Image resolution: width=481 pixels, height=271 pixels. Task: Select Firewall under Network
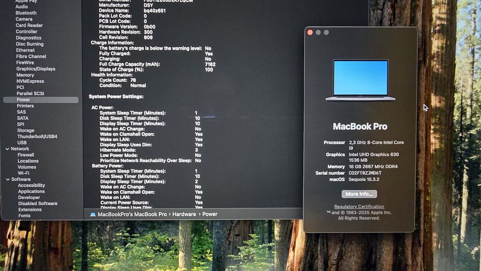(26, 155)
